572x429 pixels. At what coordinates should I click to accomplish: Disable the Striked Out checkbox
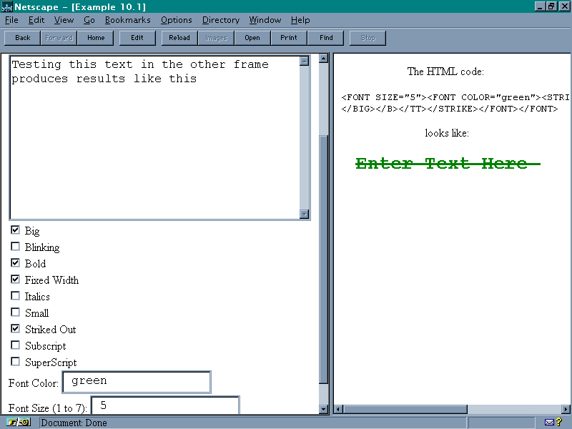(x=16, y=329)
